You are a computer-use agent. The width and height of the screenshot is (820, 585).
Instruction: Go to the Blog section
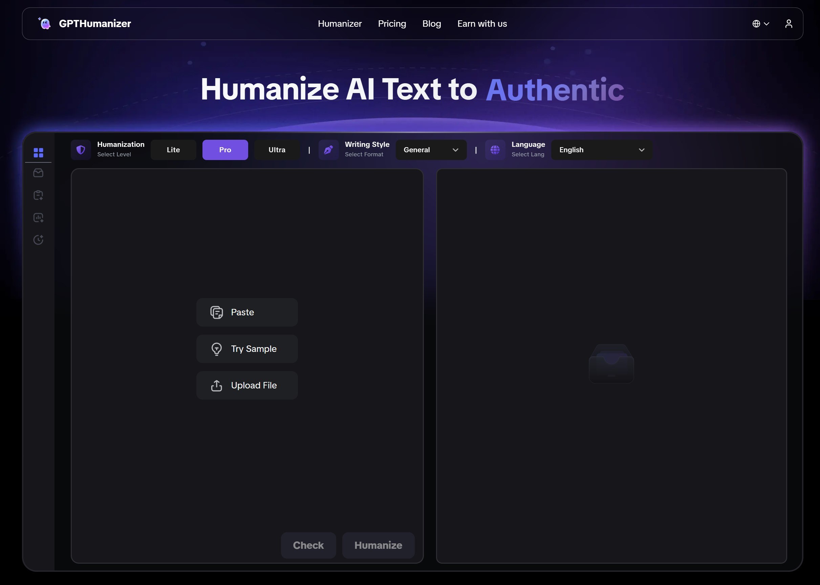click(x=431, y=23)
